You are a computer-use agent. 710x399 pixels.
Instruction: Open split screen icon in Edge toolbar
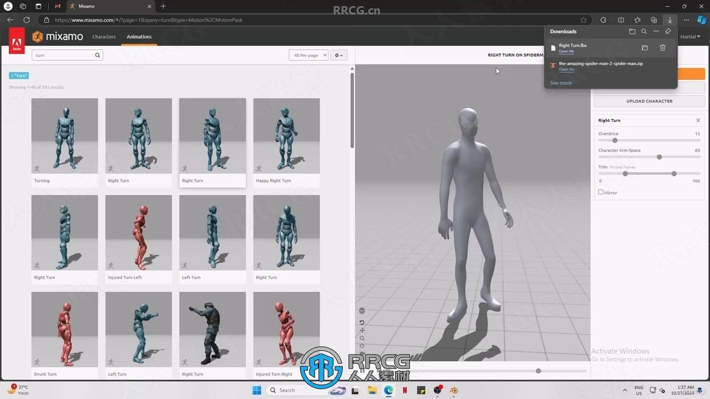pyautogui.click(x=621, y=20)
